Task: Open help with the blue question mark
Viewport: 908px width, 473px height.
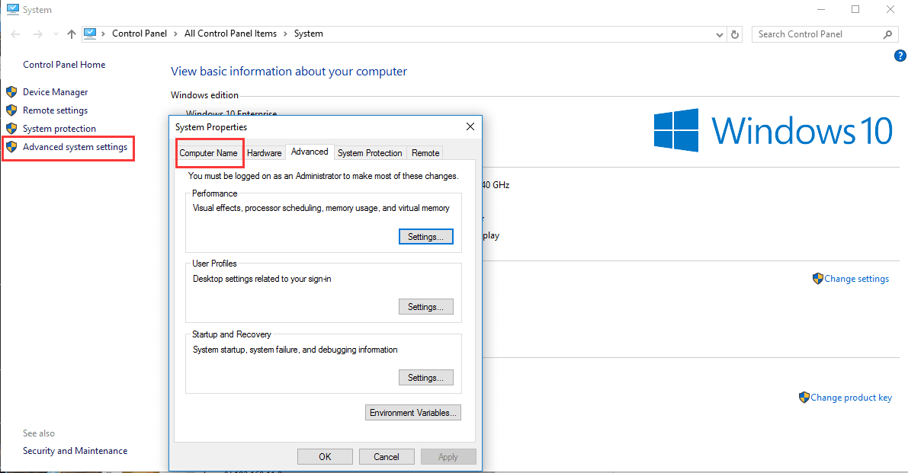Action: [900, 56]
